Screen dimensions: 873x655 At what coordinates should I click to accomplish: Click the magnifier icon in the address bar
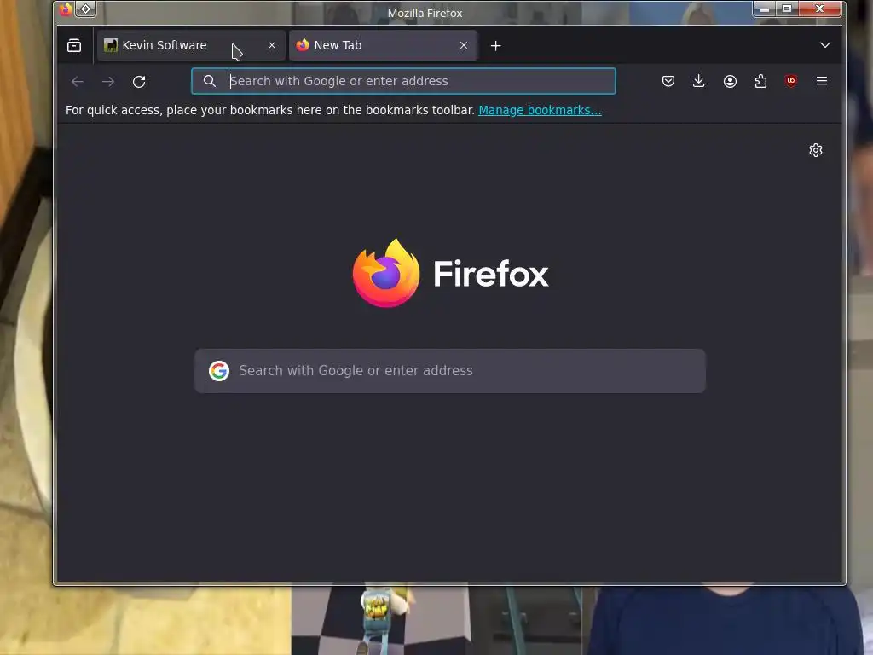pos(210,81)
